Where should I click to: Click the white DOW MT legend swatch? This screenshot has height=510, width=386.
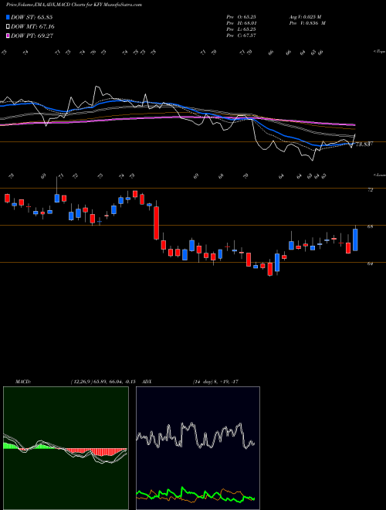[8, 27]
